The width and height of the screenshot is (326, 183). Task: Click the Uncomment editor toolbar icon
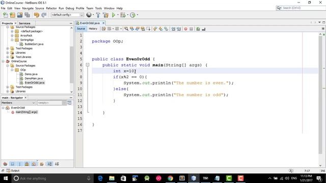point(204,29)
